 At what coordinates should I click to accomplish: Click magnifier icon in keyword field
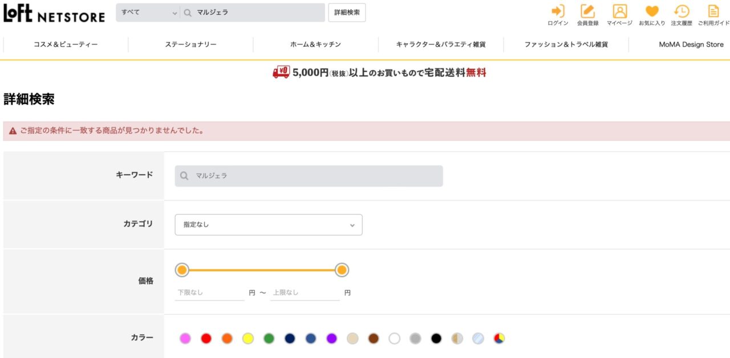(x=184, y=176)
